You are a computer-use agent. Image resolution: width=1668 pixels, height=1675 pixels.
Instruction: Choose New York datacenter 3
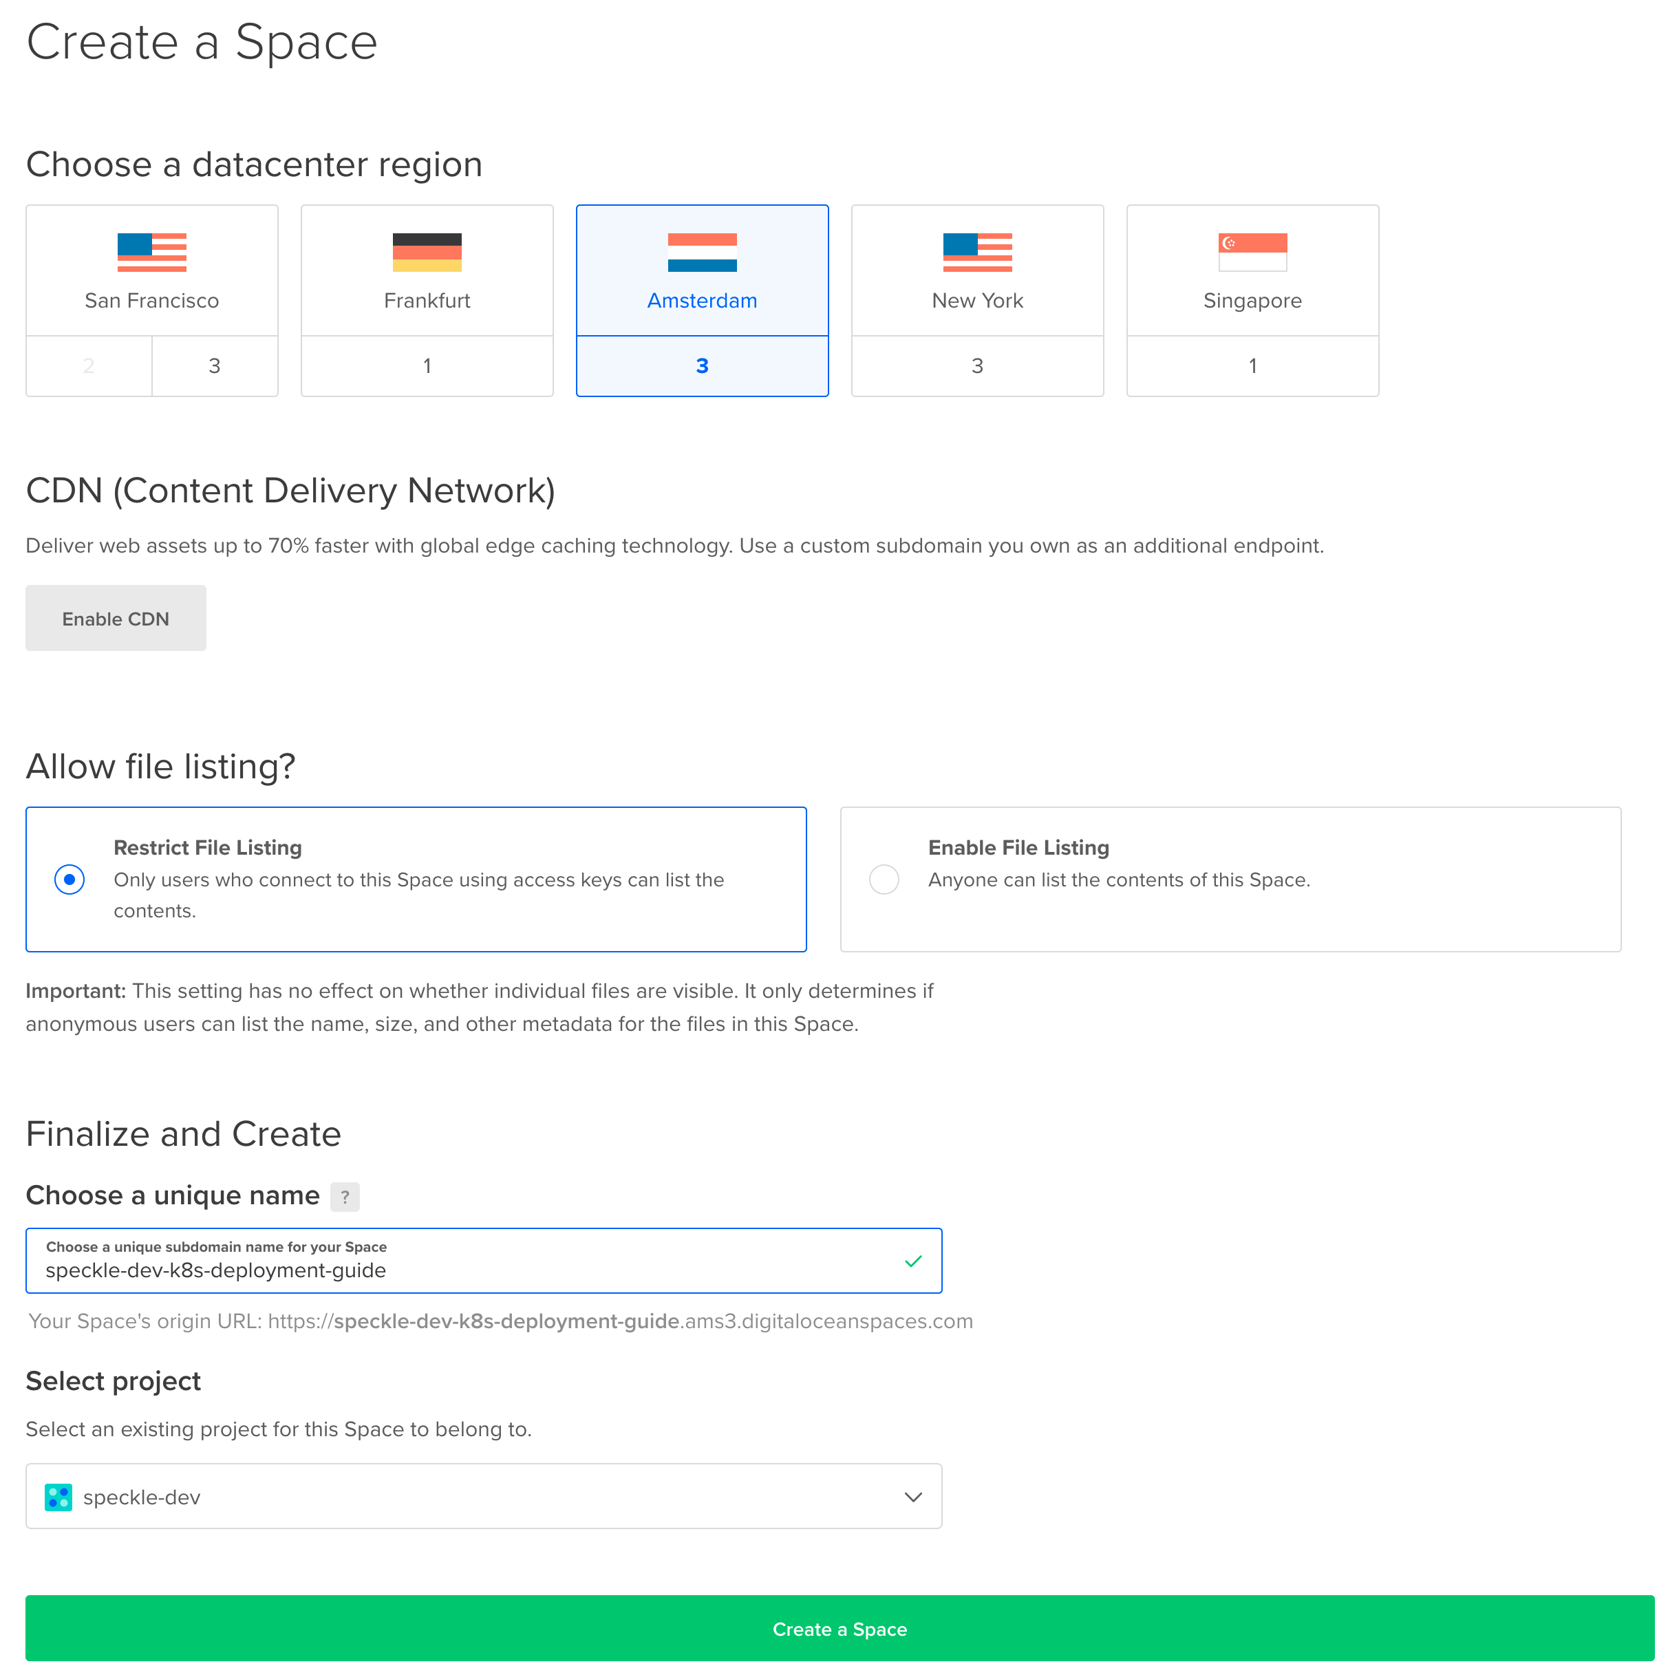point(977,366)
